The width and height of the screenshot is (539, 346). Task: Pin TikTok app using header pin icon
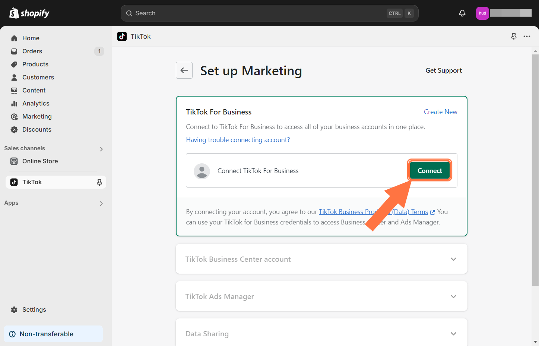click(x=514, y=37)
